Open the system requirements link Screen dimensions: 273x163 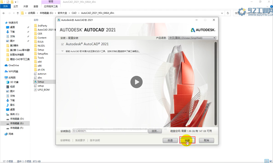pyautogui.click(x=80, y=140)
